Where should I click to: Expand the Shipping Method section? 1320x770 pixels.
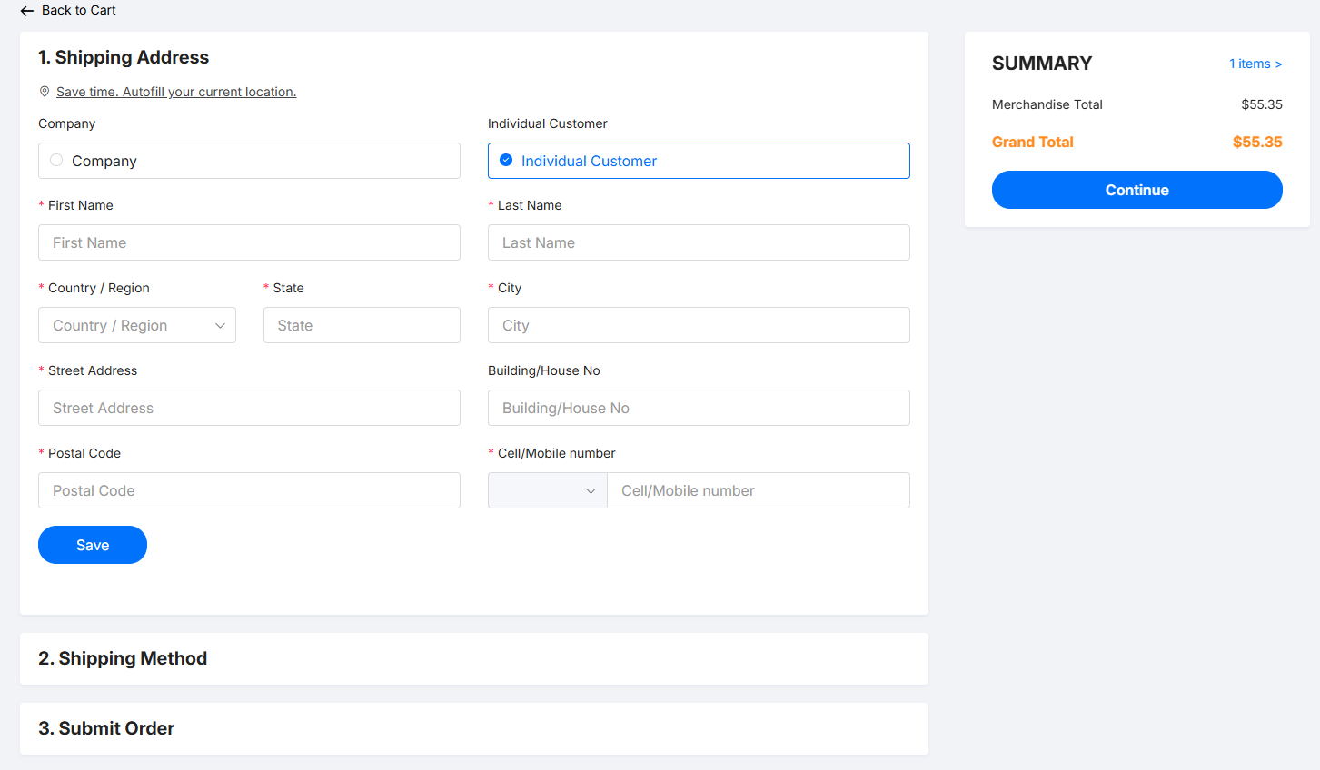[x=123, y=658]
